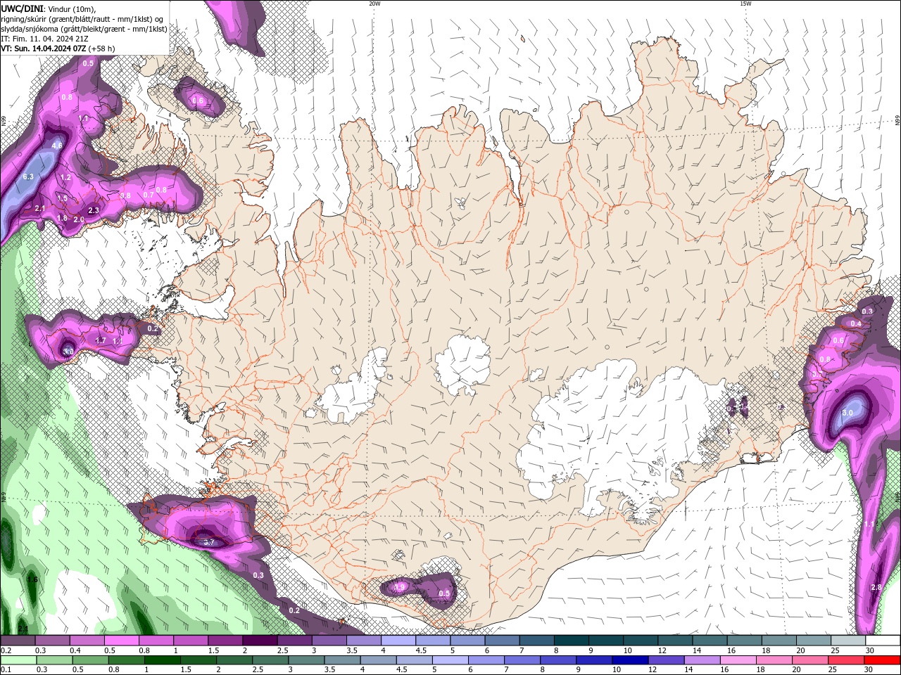Image resolution: width=901 pixels, height=675 pixels.
Task: Click the 1.7 precipitation value on the map
Action: [x=101, y=340]
